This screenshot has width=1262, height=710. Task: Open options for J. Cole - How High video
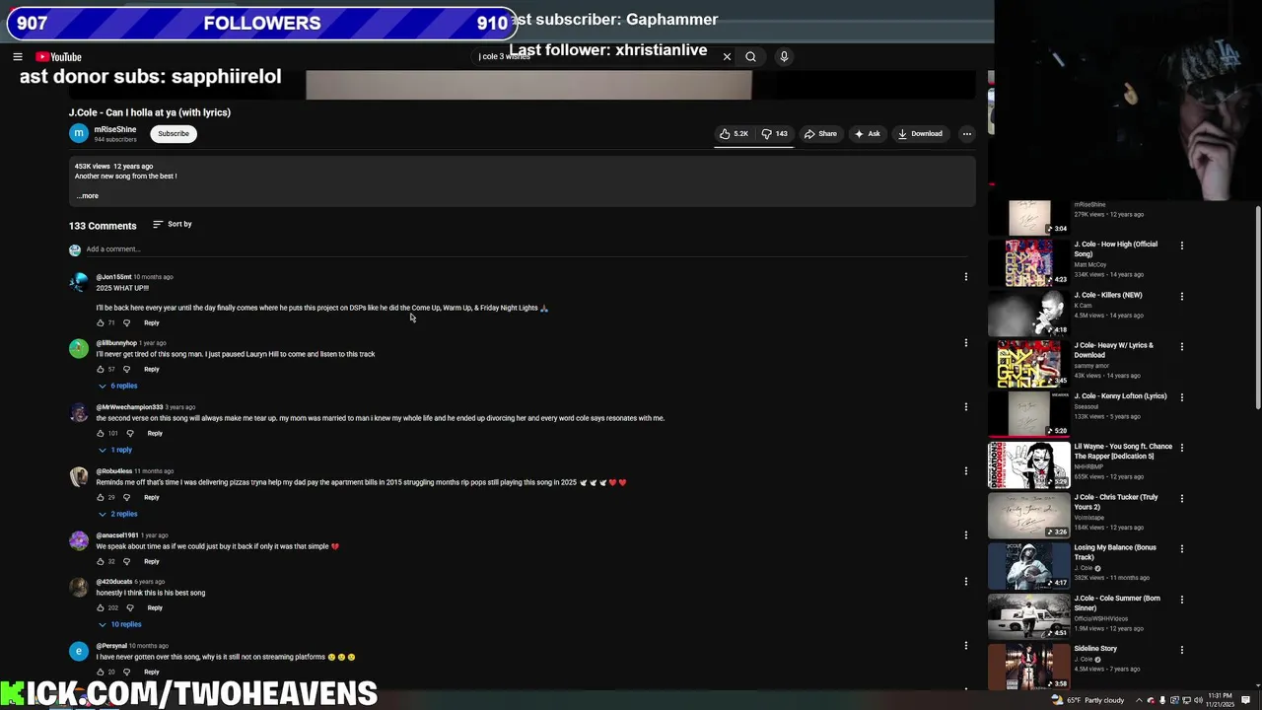(x=1182, y=246)
